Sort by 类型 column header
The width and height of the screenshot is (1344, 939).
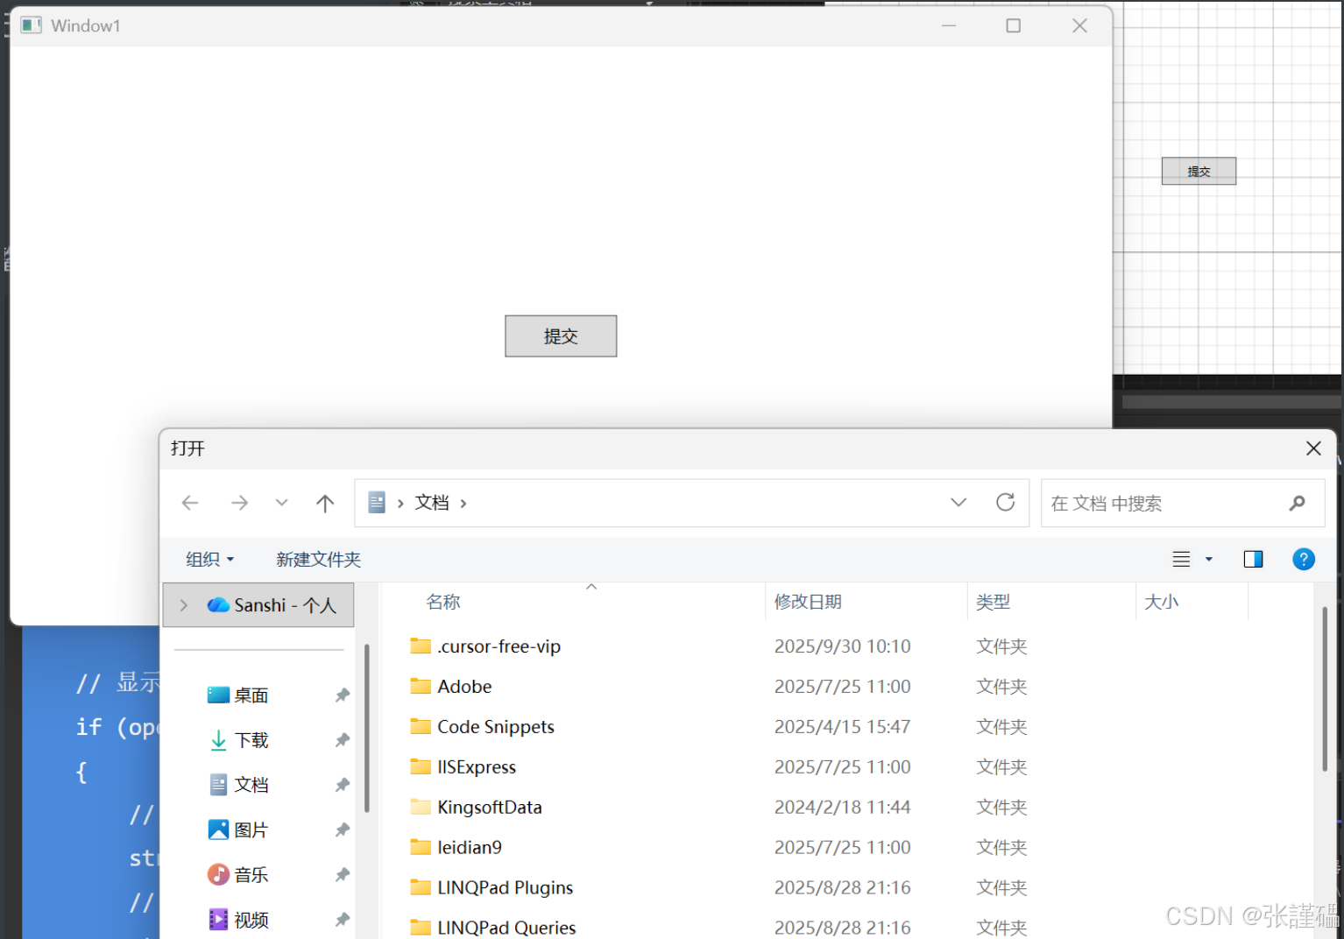tap(994, 602)
